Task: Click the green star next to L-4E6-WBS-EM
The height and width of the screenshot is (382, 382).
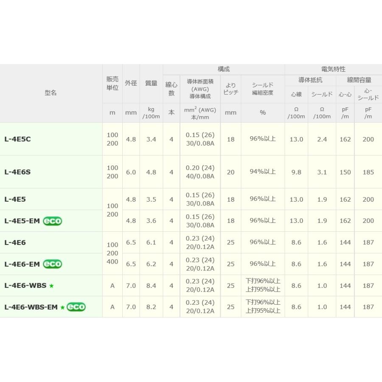Action: [x=62, y=307]
